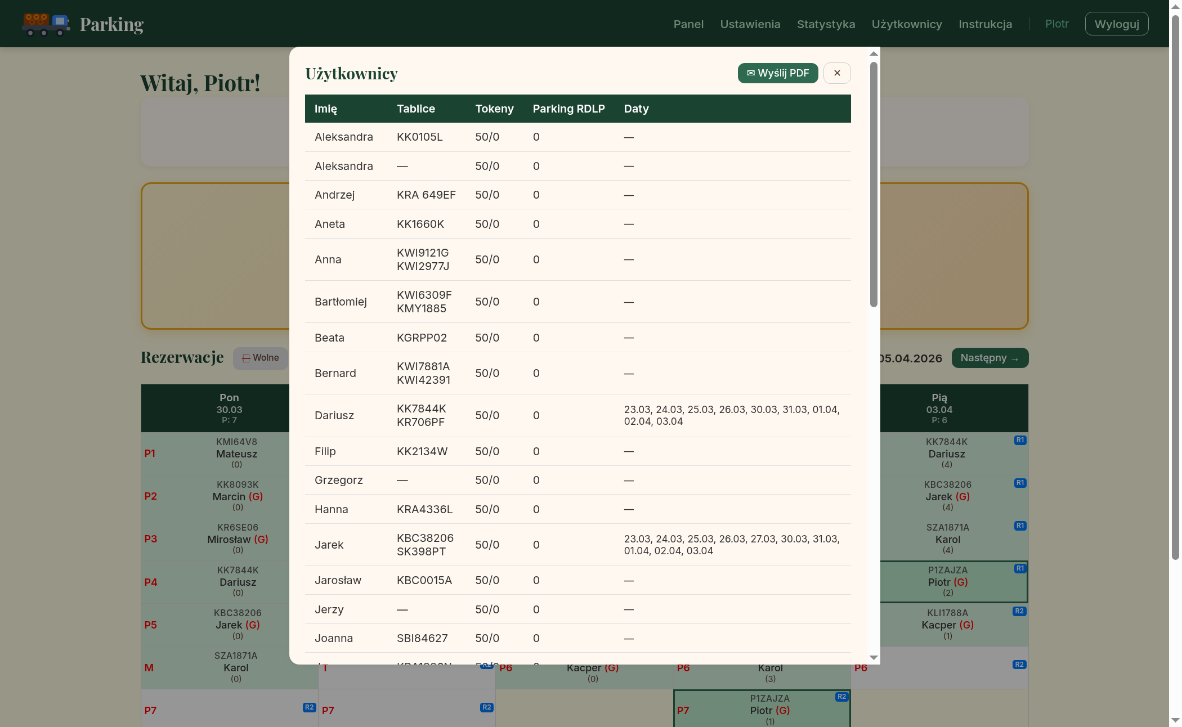The image size is (1182, 727).
Task: Click the Piotr user name link
Action: click(1056, 24)
